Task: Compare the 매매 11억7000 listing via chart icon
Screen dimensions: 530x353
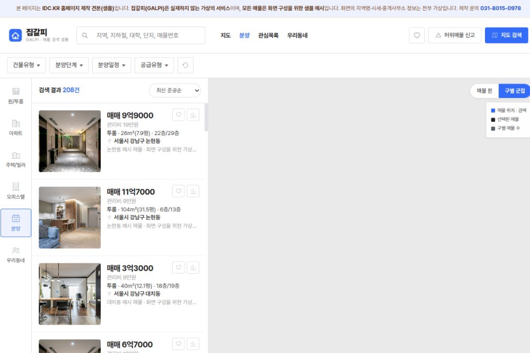Action: pos(193,191)
